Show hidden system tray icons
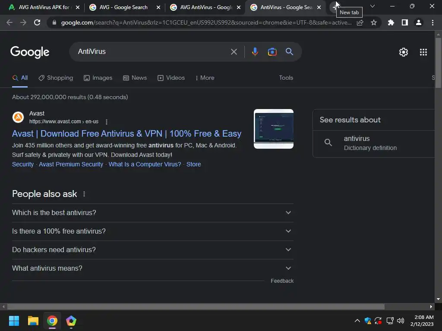Viewport: 442px width, 331px height. coord(357,321)
